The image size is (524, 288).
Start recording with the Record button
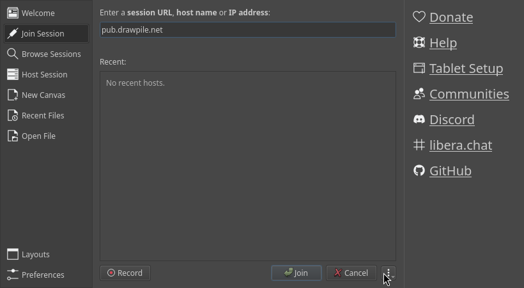tap(125, 273)
